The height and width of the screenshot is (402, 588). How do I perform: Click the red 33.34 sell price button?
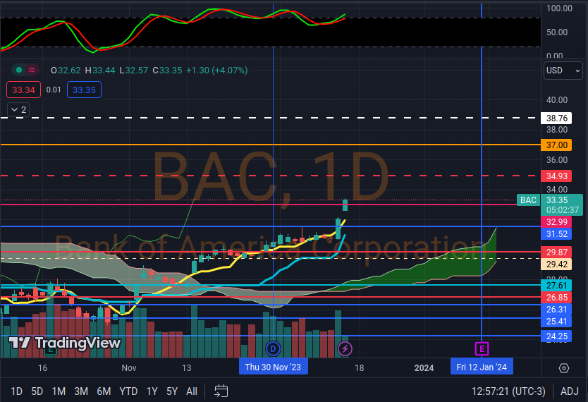pyautogui.click(x=24, y=90)
